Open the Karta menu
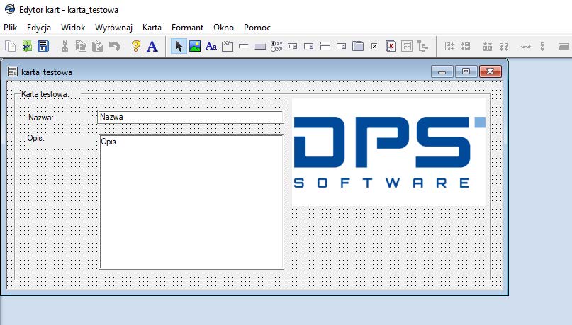572x325 pixels. pyautogui.click(x=152, y=28)
